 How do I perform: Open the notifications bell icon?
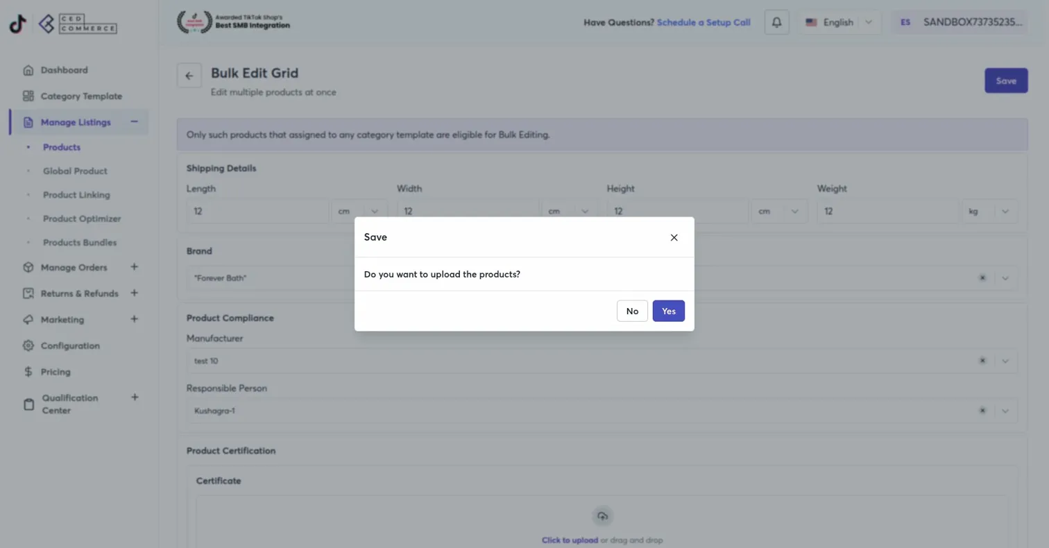click(776, 22)
